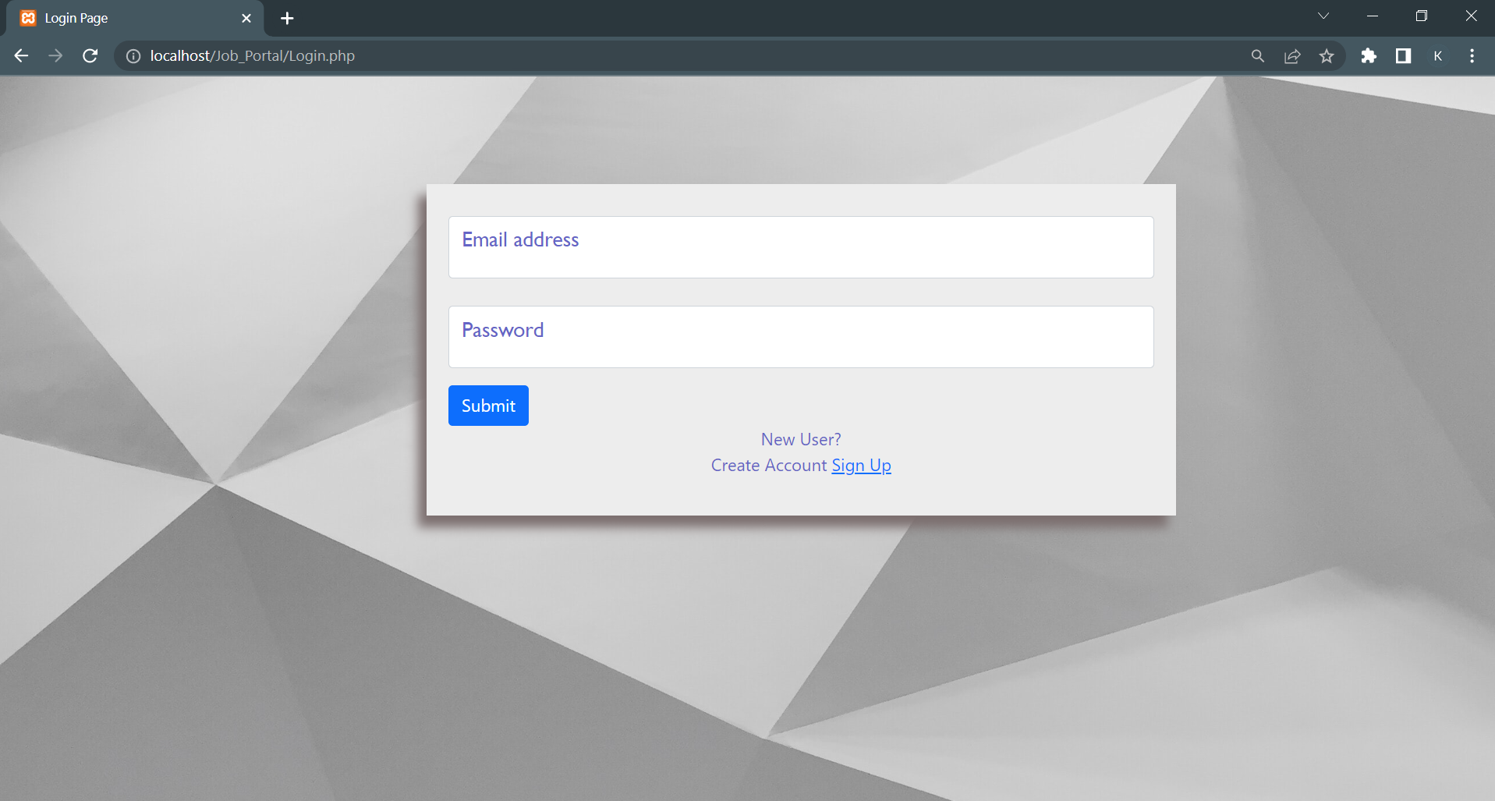The image size is (1495, 801).
Task: Click the address bar URL
Action: tap(253, 56)
